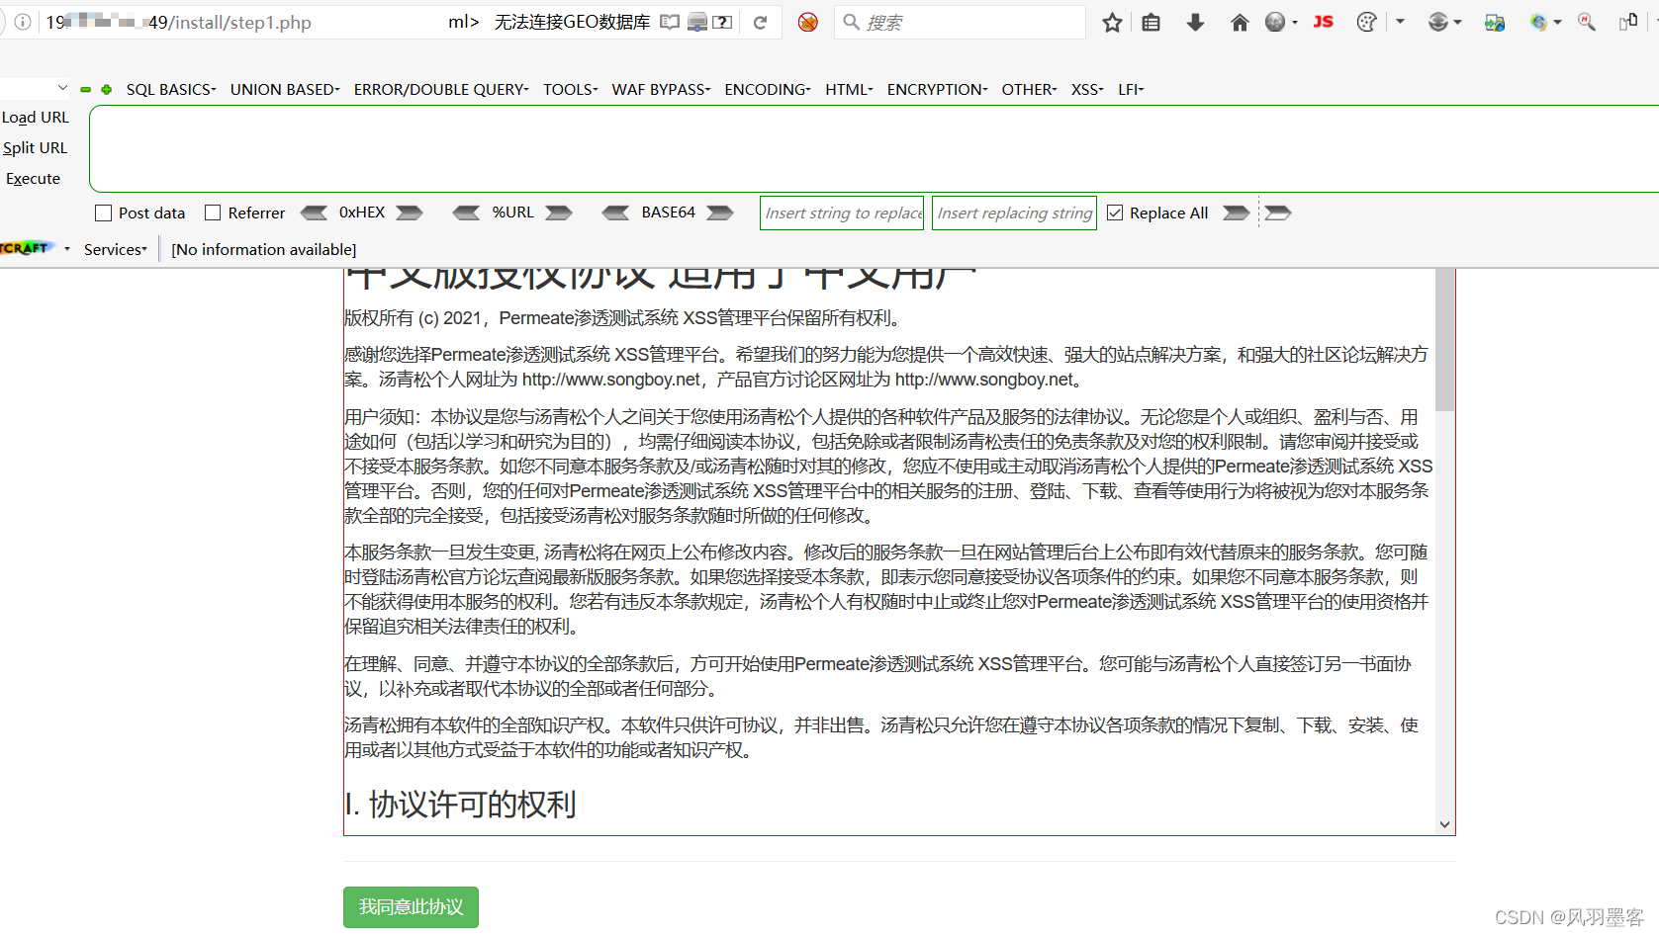Bookmark this page with the star icon
This screenshot has width=1659, height=936.
(x=1113, y=22)
